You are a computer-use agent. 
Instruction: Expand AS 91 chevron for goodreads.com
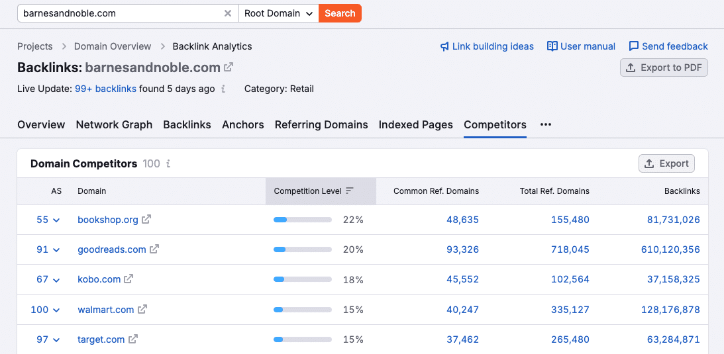[56, 250]
